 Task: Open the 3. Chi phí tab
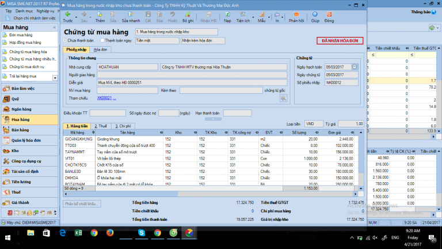click(123, 126)
